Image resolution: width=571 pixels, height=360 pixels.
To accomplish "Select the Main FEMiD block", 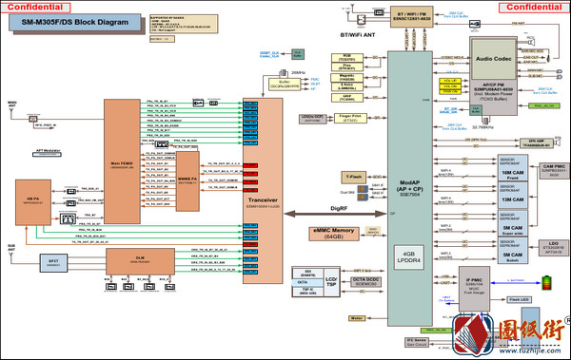I will 122,161.
